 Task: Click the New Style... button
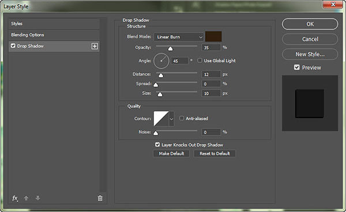click(310, 54)
